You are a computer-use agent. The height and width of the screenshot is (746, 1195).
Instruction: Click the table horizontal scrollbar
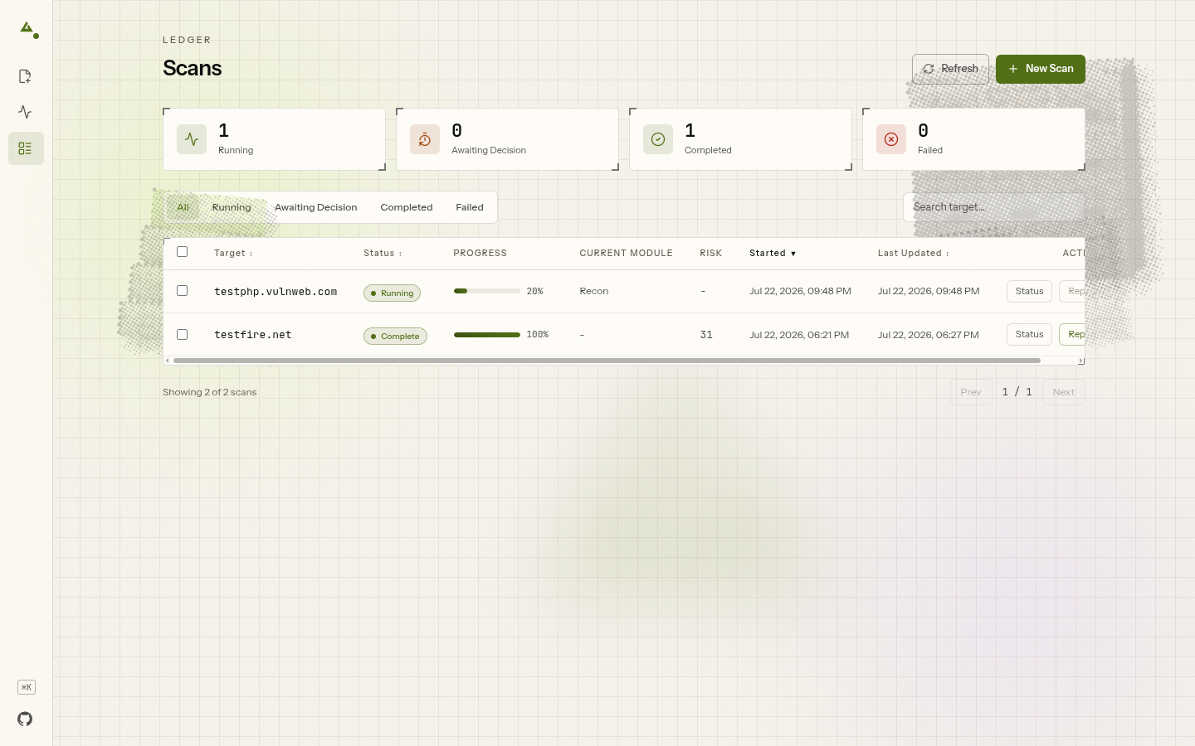(607, 361)
